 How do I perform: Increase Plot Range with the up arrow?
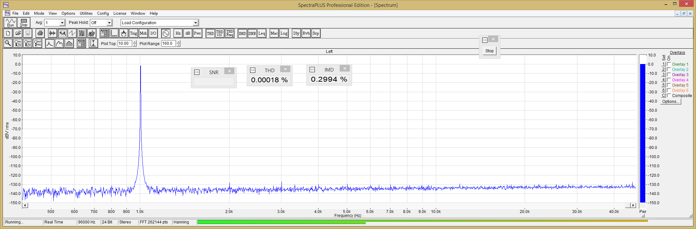tap(178, 42)
